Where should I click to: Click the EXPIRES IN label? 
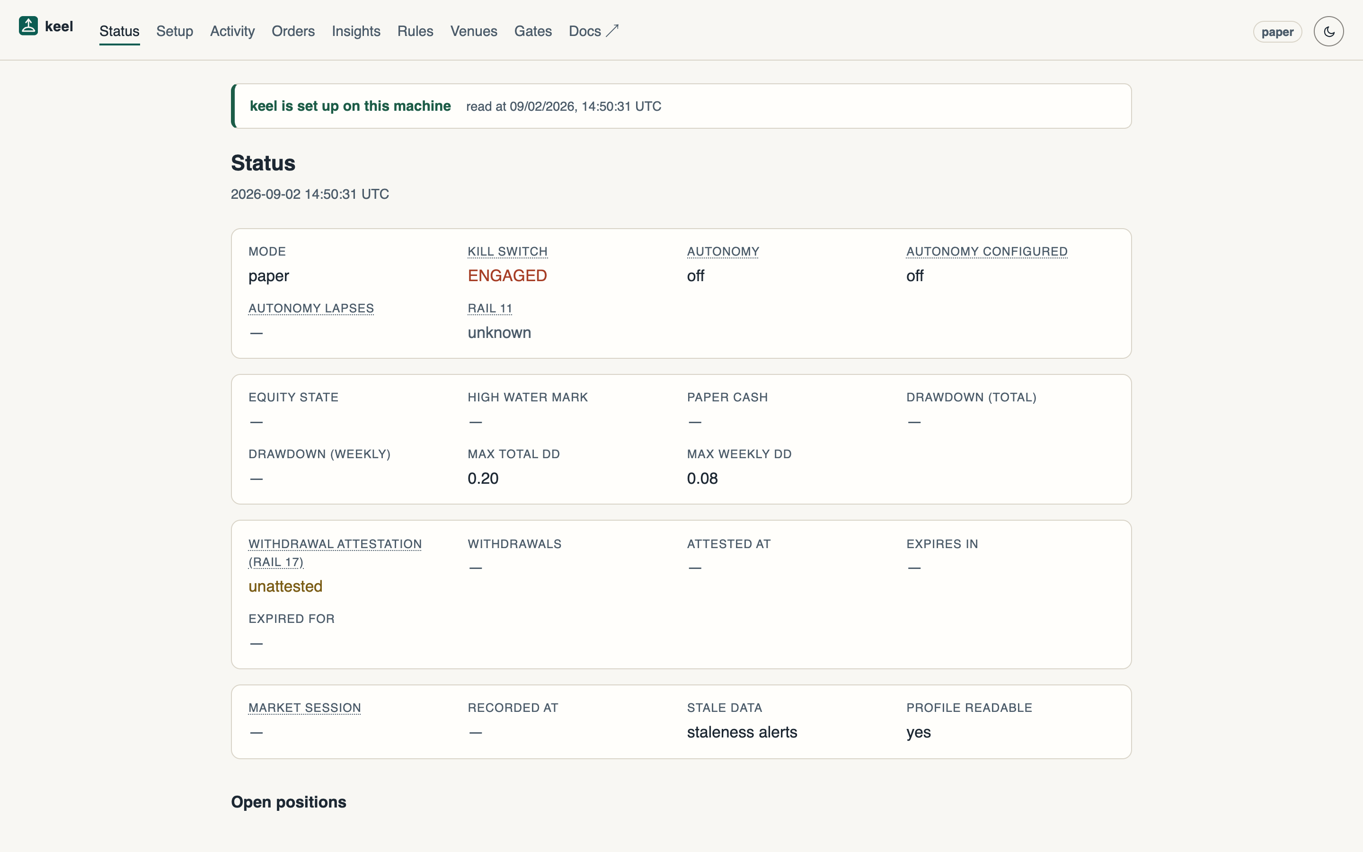[x=942, y=544]
